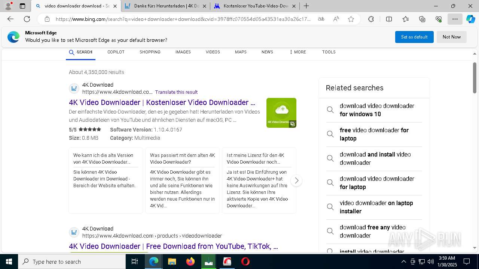Launch the Copilot sidebar
Screen dimensions: 479x269
[x=470, y=19]
